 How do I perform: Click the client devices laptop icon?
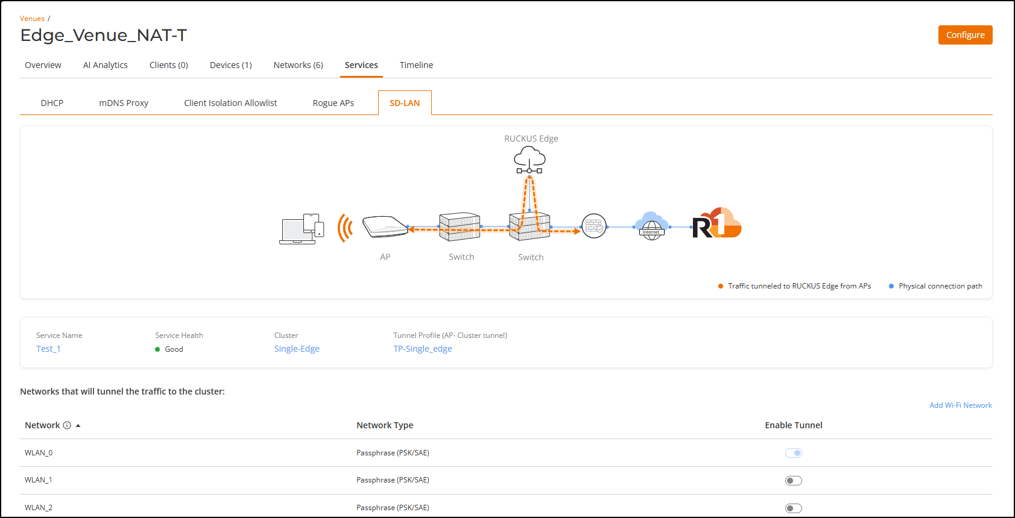point(302,229)
